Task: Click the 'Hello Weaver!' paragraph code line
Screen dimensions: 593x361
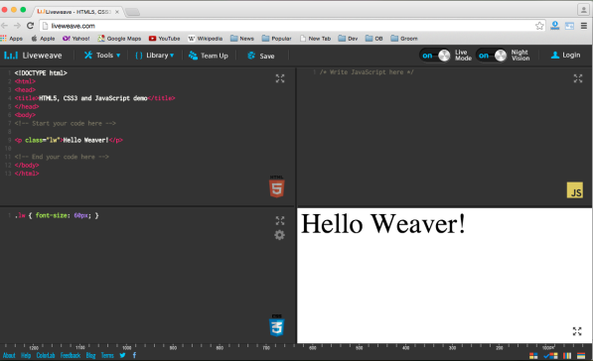Action: [x=69, y=140]
